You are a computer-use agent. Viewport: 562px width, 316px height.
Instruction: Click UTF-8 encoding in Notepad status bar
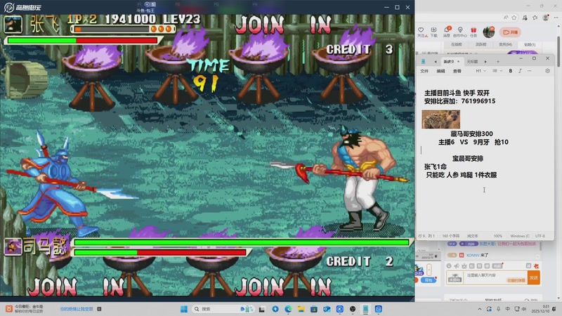[x=540, y=236]
